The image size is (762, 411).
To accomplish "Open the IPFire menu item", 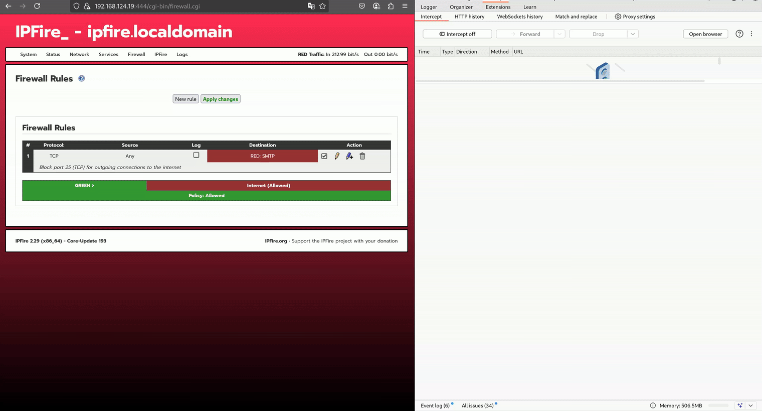I will (x=161, y=54).
